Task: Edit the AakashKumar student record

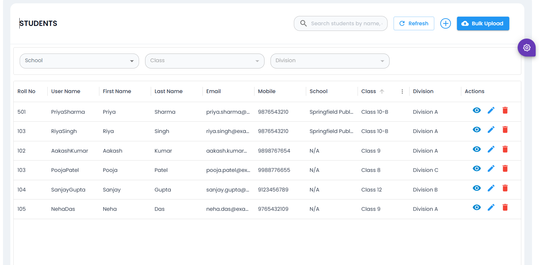Action: point(491,149)
